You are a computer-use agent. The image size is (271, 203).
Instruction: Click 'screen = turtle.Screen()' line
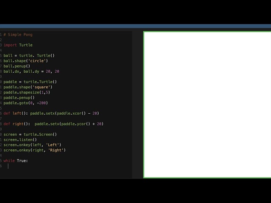click(x=30, y=134)
